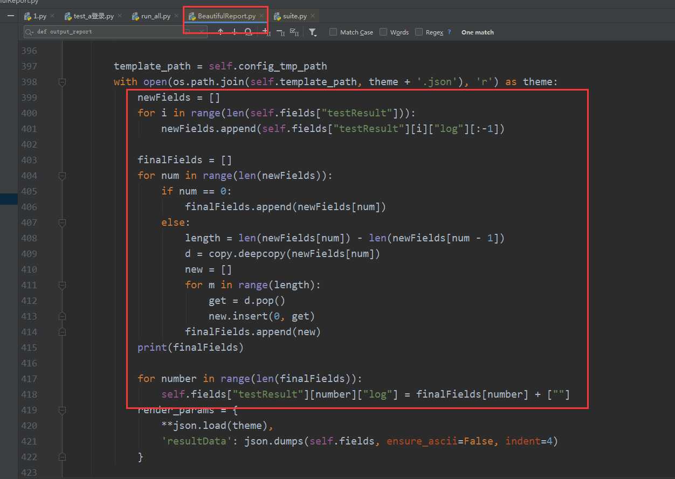Add selection for next occurrence icon
Image resolution: width=675 pixels, height=479 pixels.
[x=266, y=32]
